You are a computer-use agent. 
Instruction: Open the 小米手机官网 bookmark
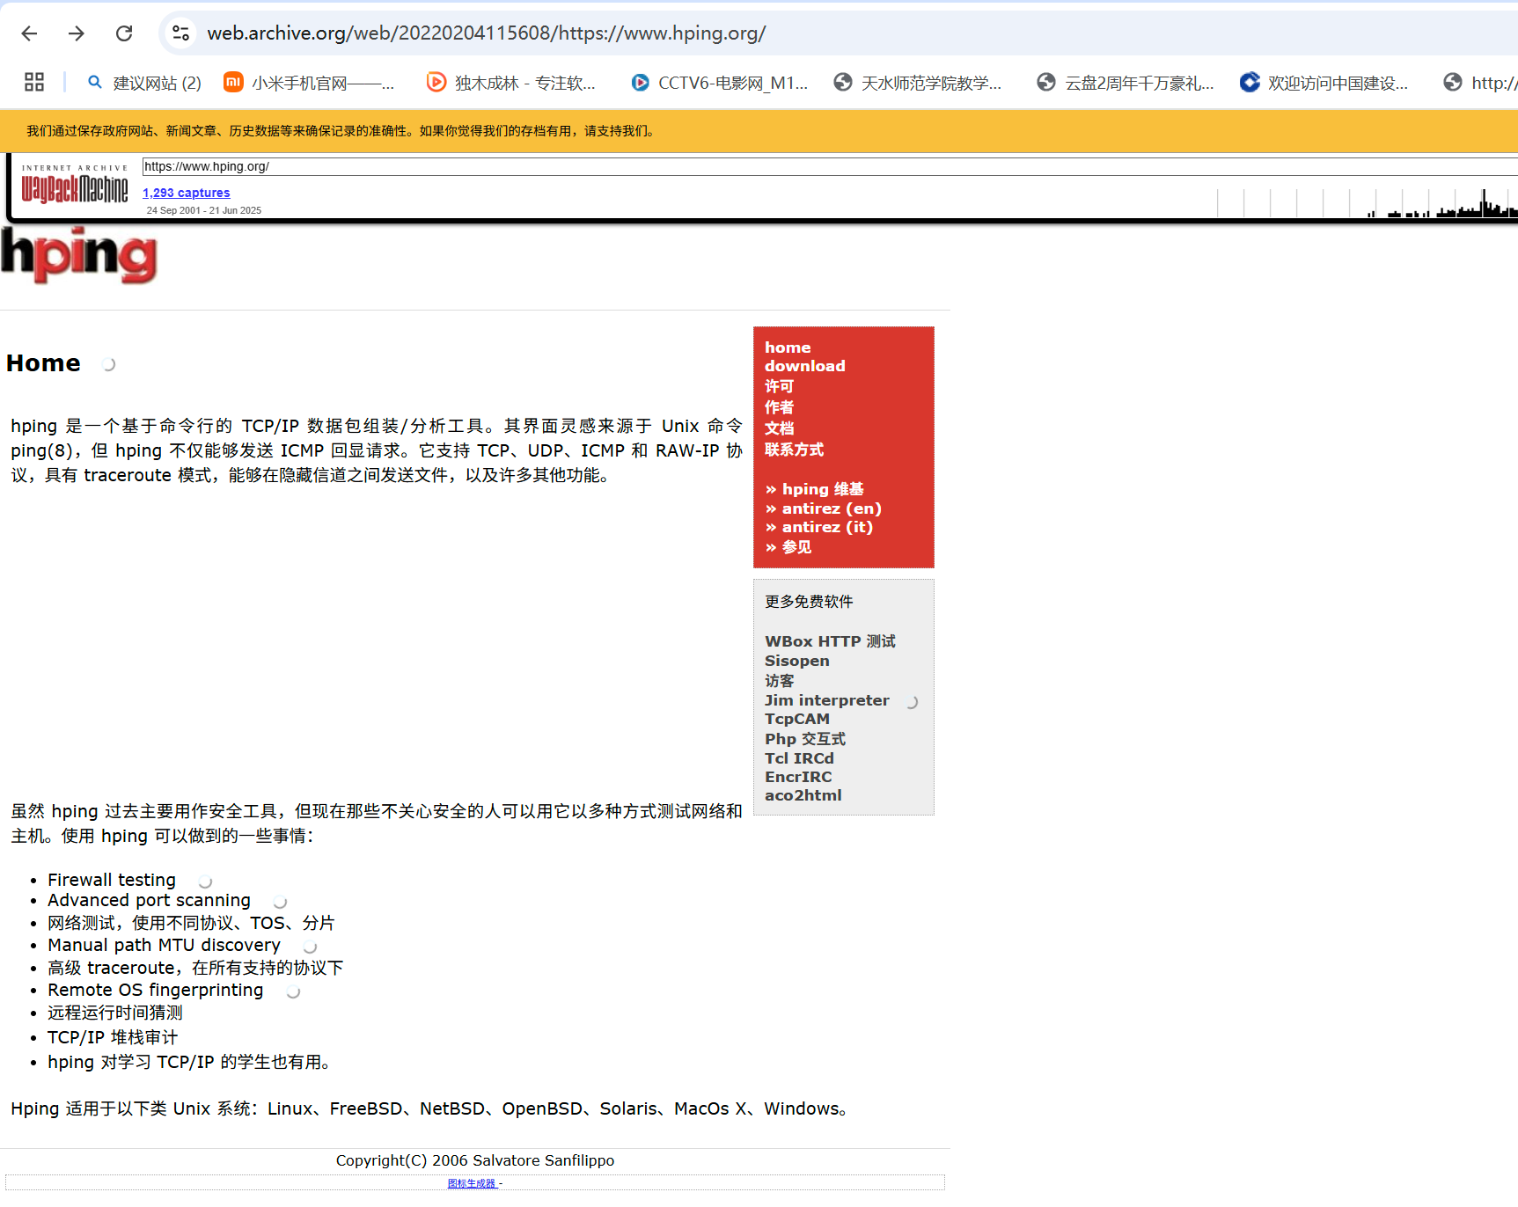click(x=309, y=83)
